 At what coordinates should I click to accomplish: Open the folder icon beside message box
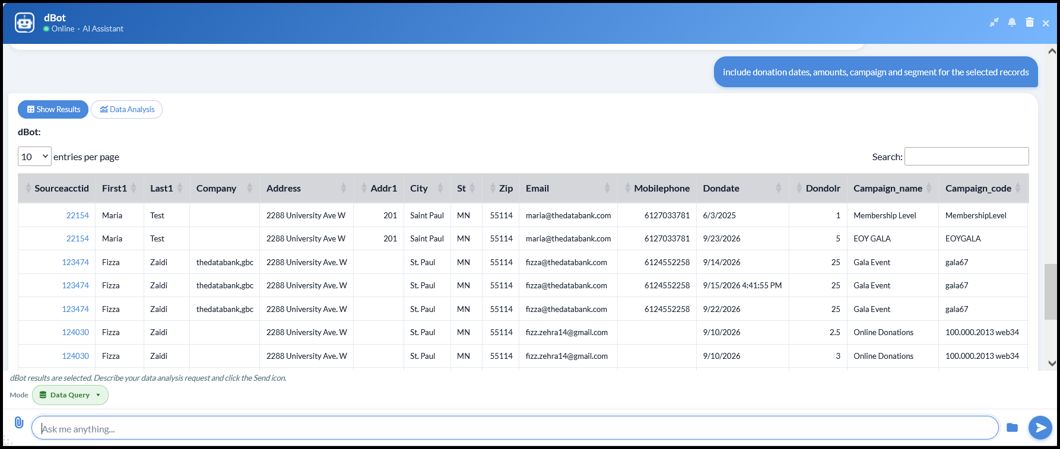(1013, 428)
